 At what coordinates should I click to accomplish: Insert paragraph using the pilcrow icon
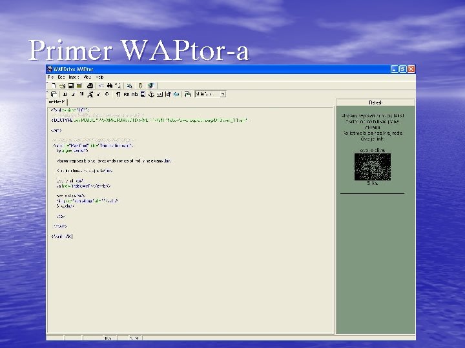pyautogui.click(x=118, y=94)
